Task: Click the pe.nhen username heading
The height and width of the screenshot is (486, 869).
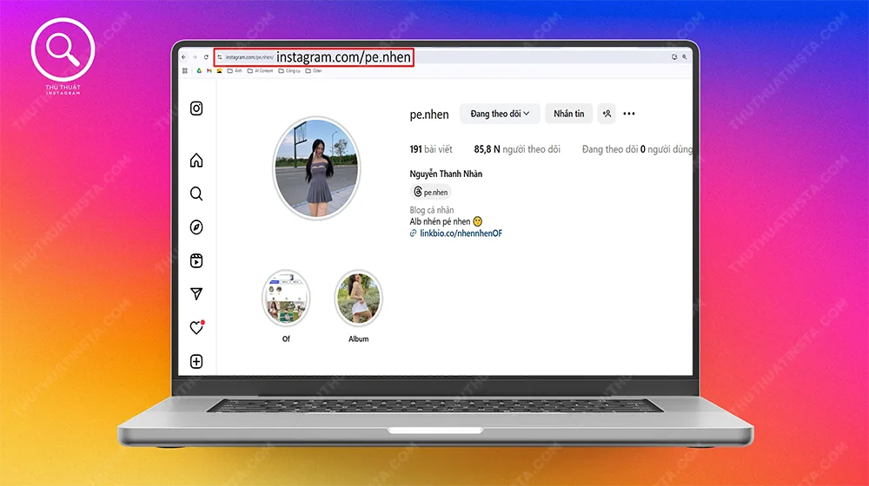Action: (429, 115)
